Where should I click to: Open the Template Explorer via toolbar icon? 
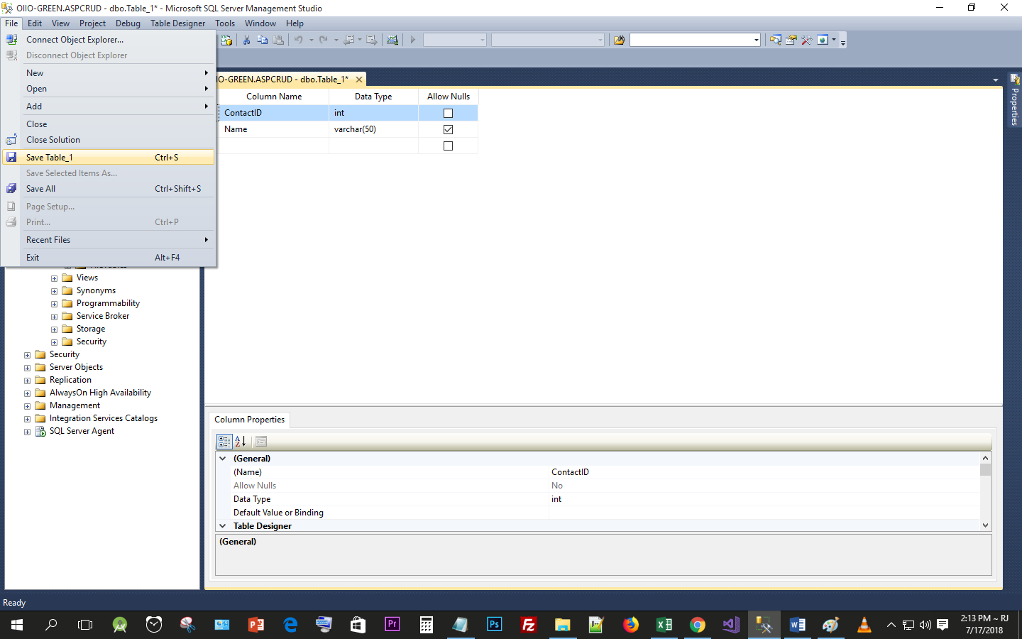click(791, 40)
